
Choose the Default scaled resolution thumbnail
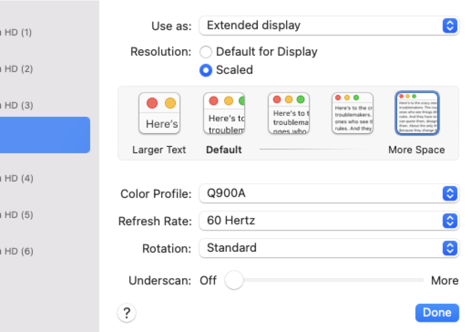click(x=224, y=114)
